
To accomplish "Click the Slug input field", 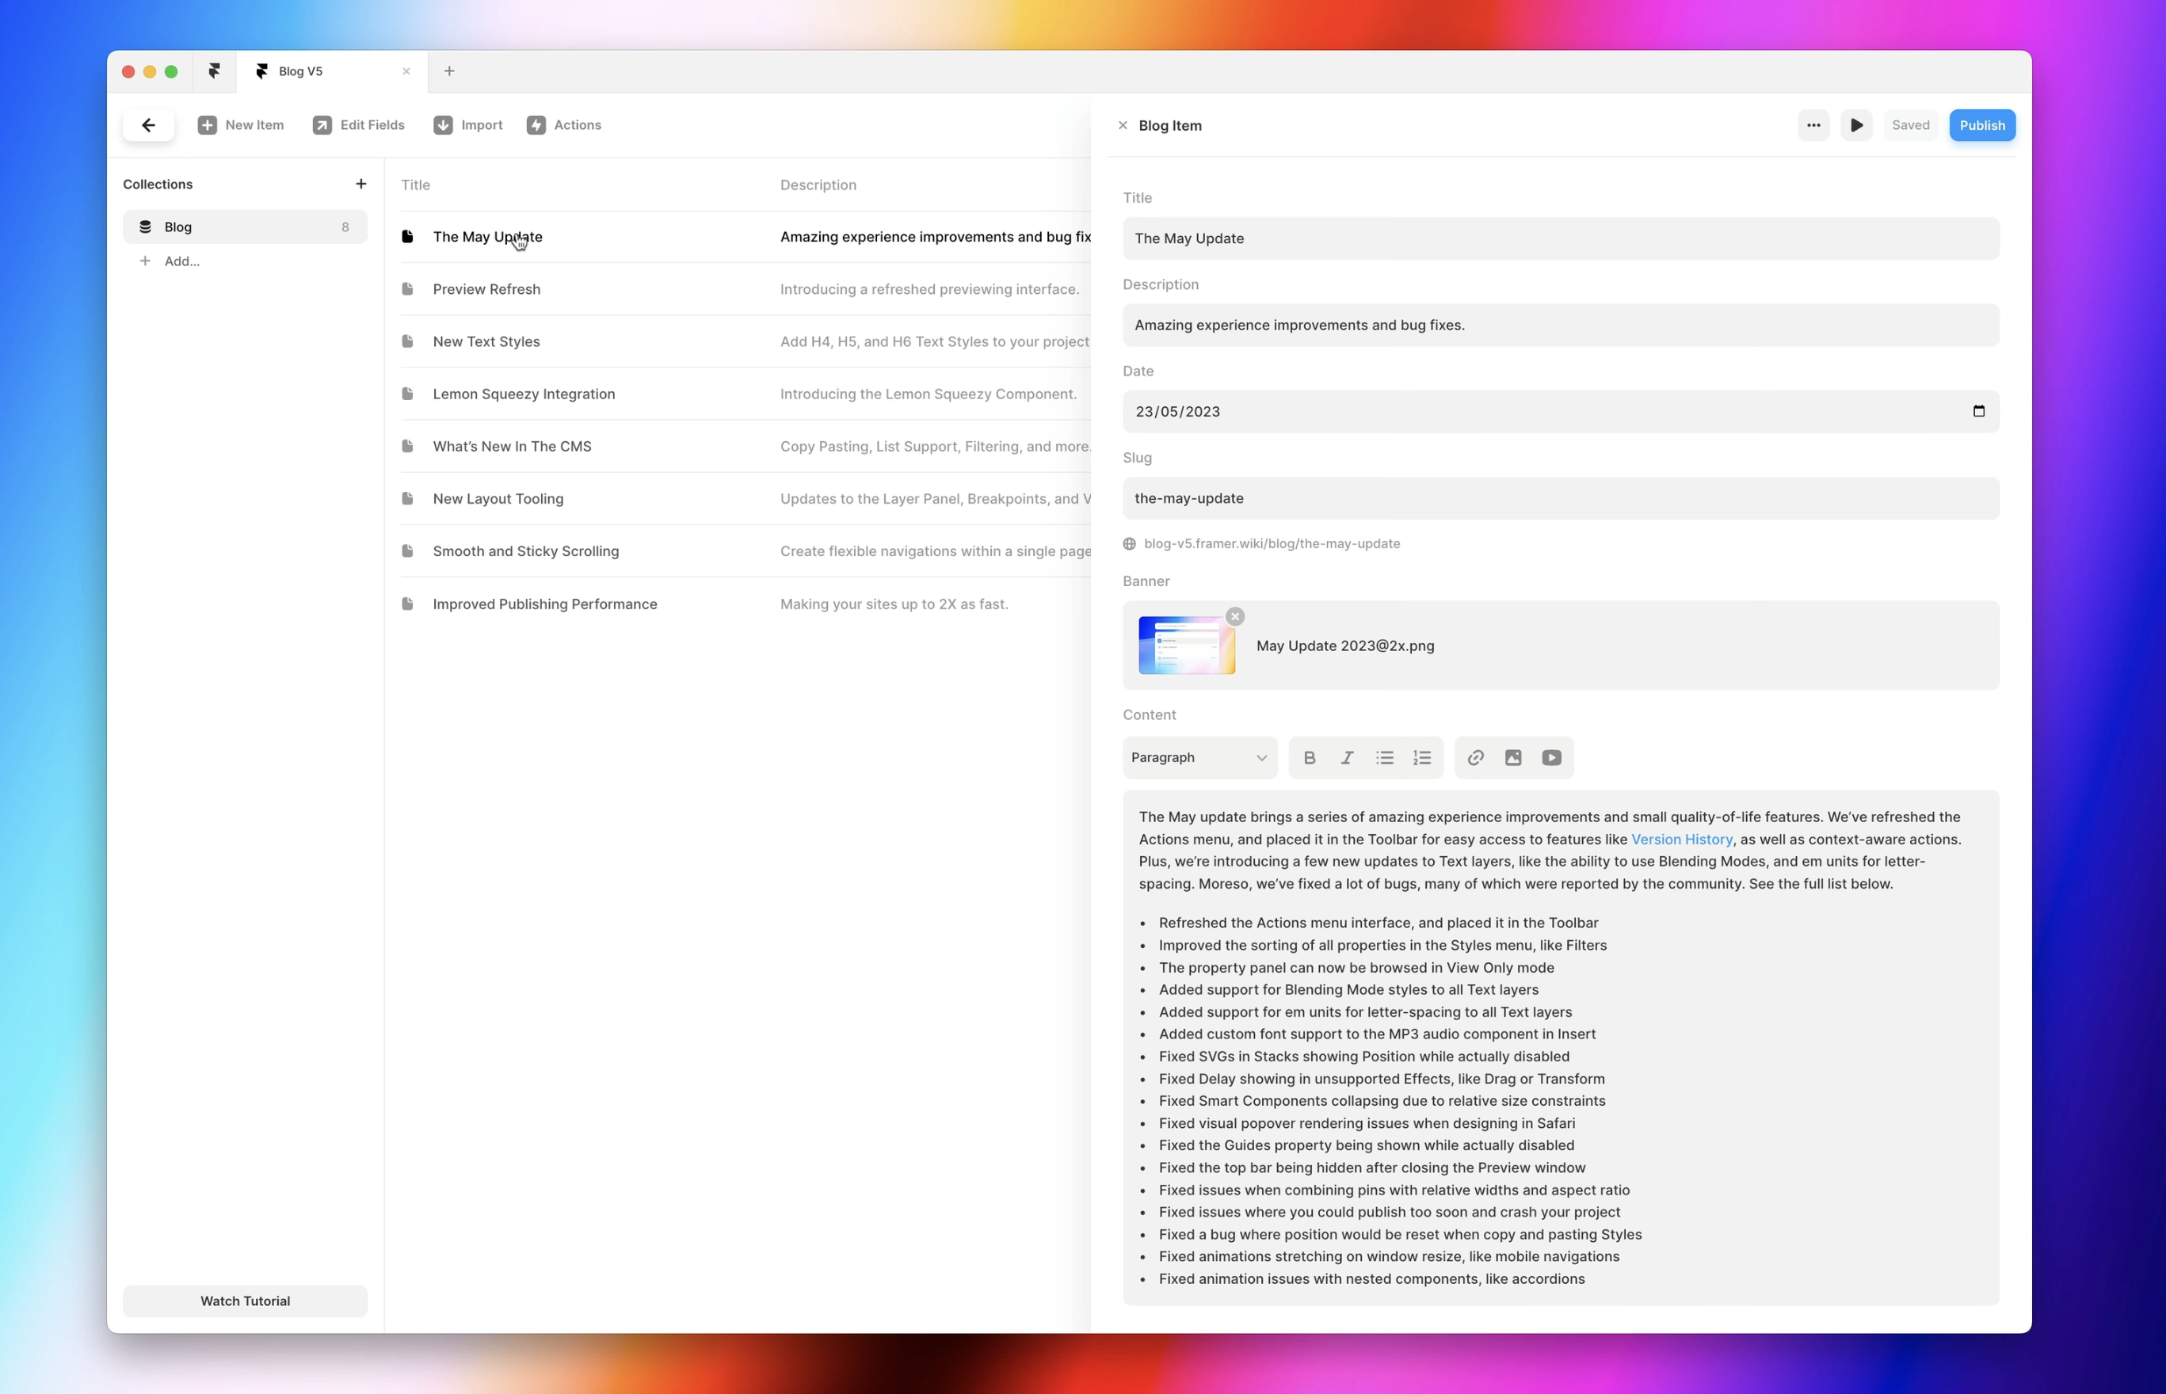I will coord(1561,498).
